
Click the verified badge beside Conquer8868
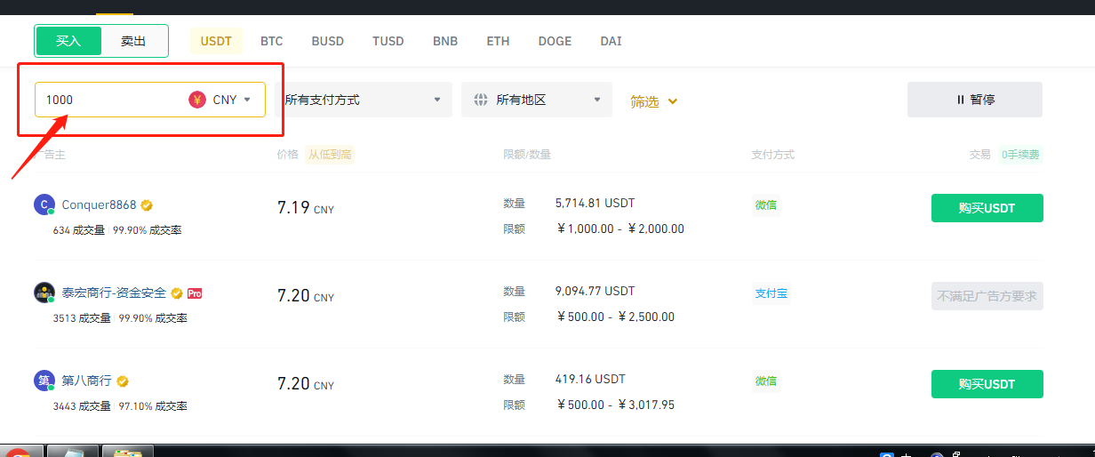(x=147, y=205)
